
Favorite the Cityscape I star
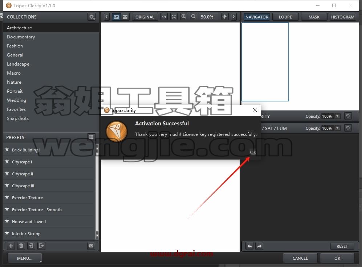coord(7,161)
